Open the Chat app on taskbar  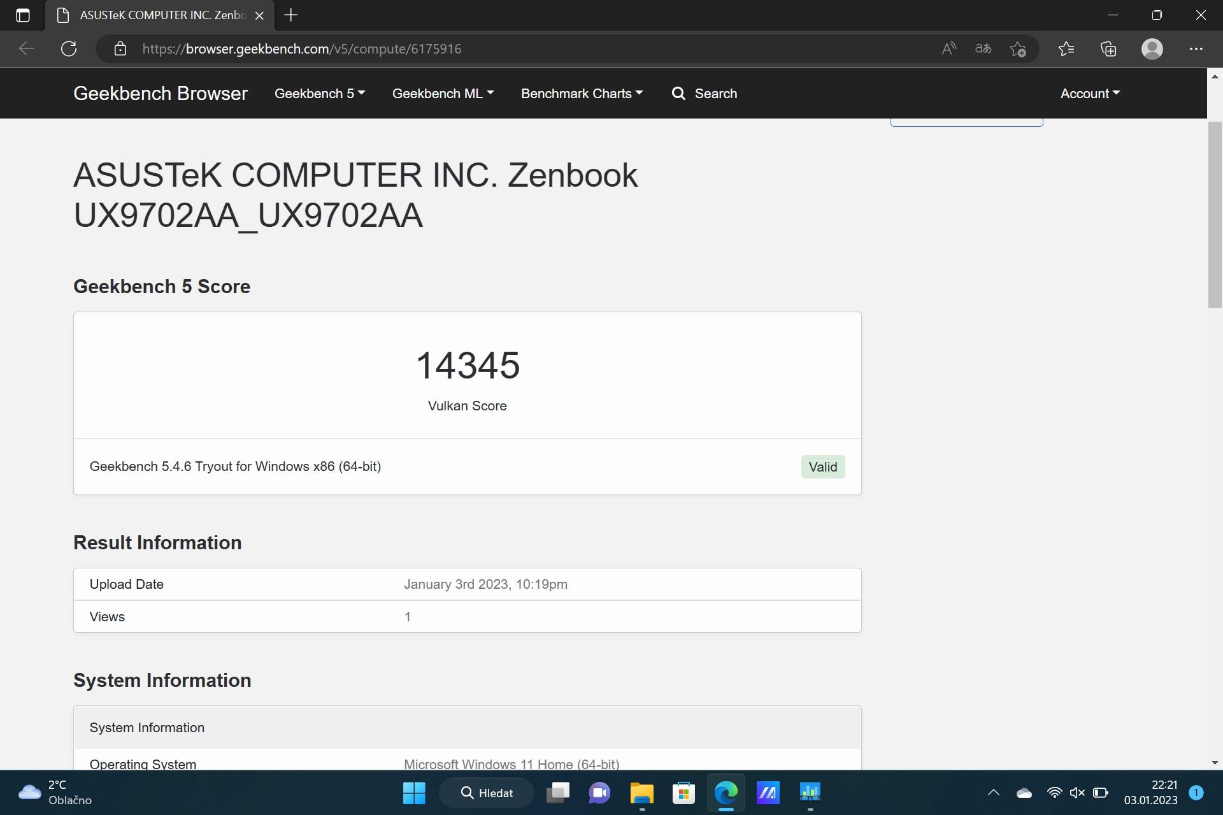tap(599, 793)
